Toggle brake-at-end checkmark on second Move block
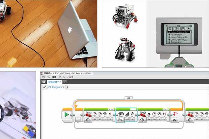Screen dimensions: 209x139 pos(164,119)
